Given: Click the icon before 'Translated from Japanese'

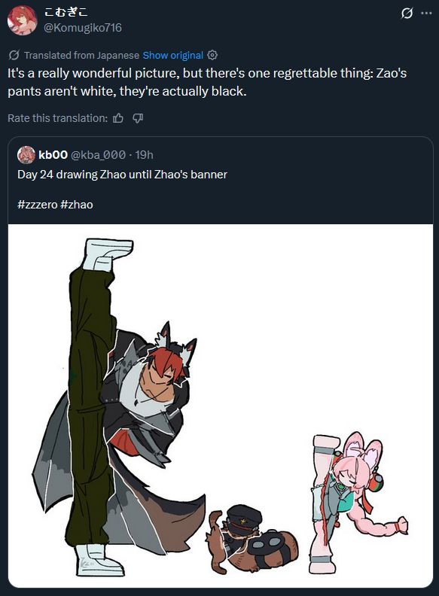Looking at the screenshot, I should (14, 55).
